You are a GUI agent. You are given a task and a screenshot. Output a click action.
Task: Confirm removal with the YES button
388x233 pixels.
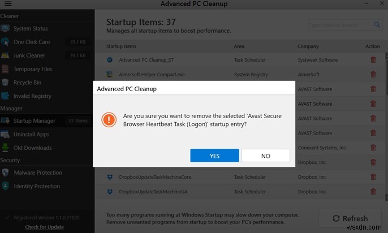point(214,156)
